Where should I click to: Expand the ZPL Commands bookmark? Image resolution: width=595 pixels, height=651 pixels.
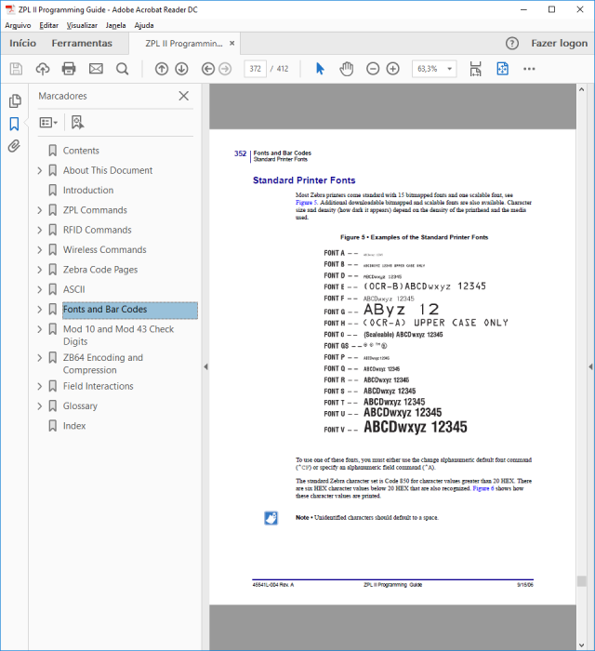coord(40,210)
